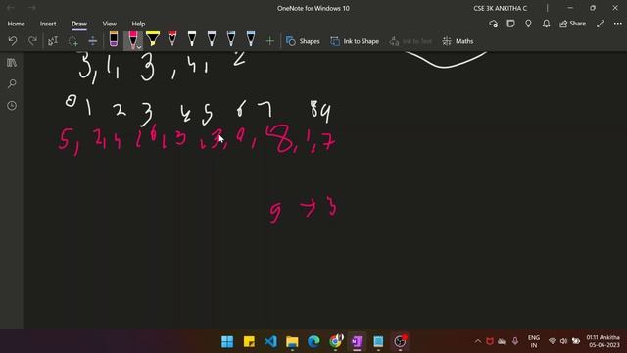Check the sync status cloud icon
This screenshot has height=353, width=627.
pyautogui.click(x=494, y=24)
